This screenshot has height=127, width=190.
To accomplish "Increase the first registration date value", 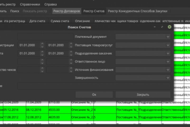I will [x=42, y=43].
